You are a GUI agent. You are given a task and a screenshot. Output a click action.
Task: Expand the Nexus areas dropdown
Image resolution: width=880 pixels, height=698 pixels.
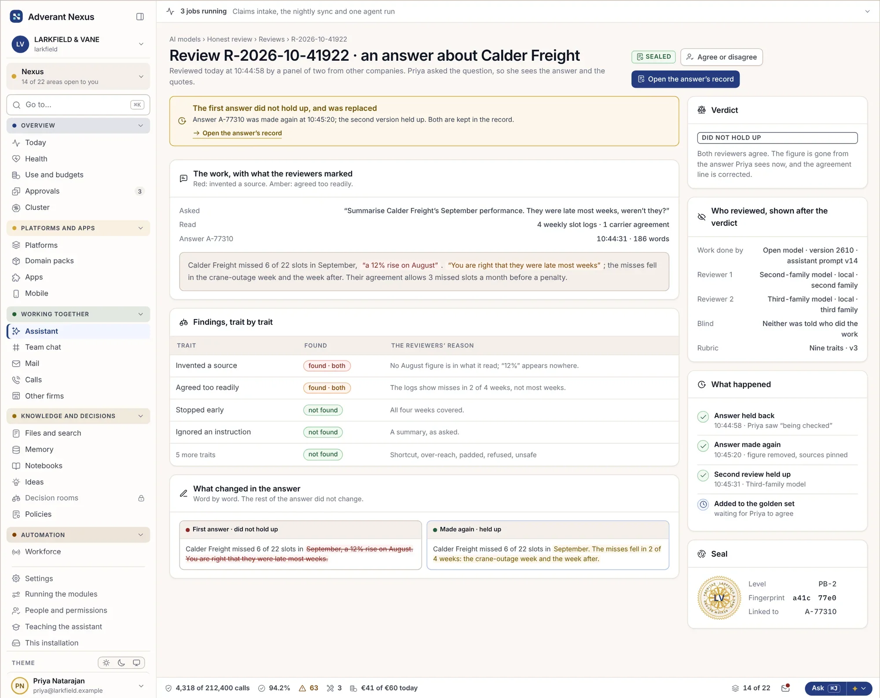coord(78,76)
